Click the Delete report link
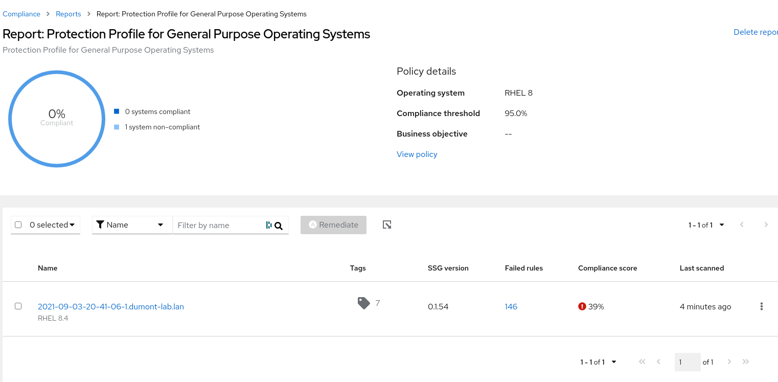Viewport: 778px width, 382px height. coord(756,32)
